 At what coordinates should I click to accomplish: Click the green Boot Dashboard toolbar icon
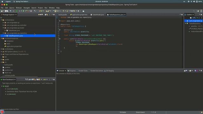coord(16,11)
